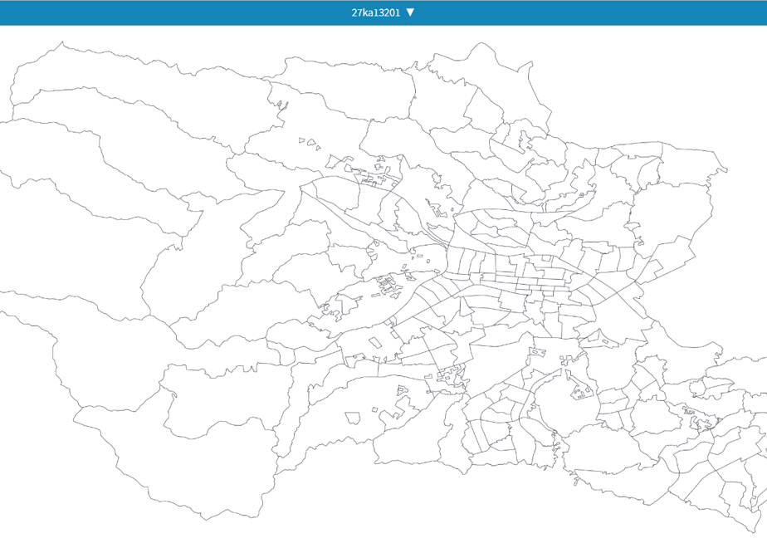Click the 27ka13201 dataset title

pos(376,12)
